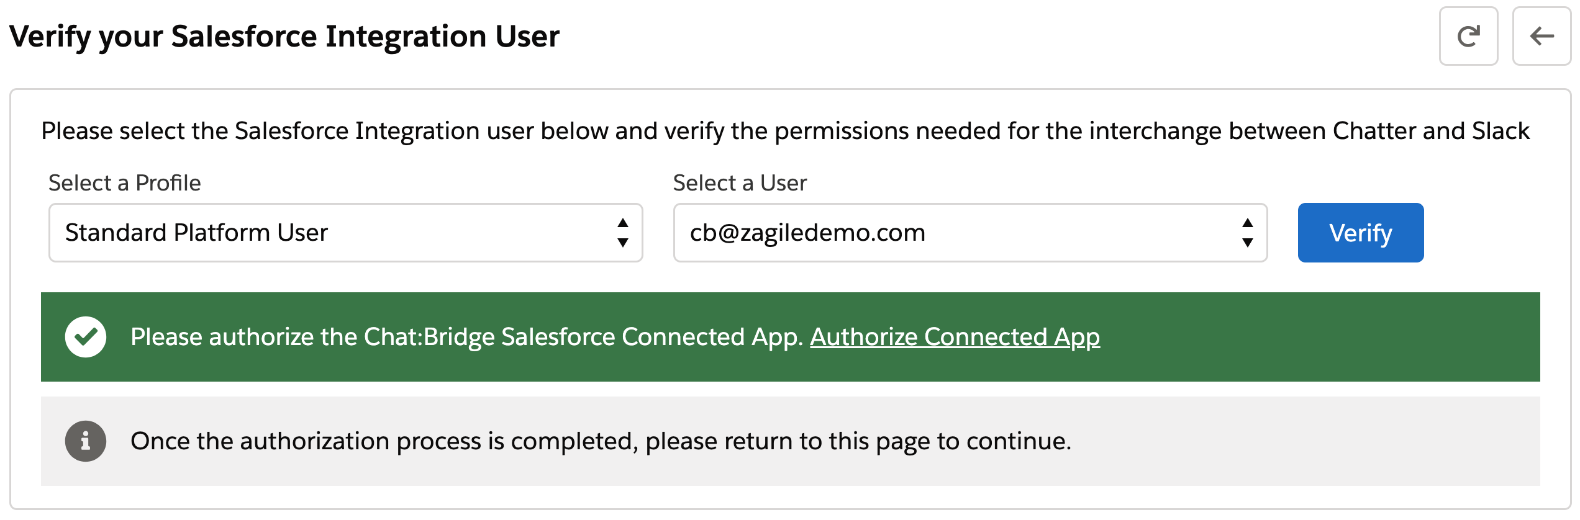Click the gray info circle icon
The image size is (1580, 520).
point(86,441)
